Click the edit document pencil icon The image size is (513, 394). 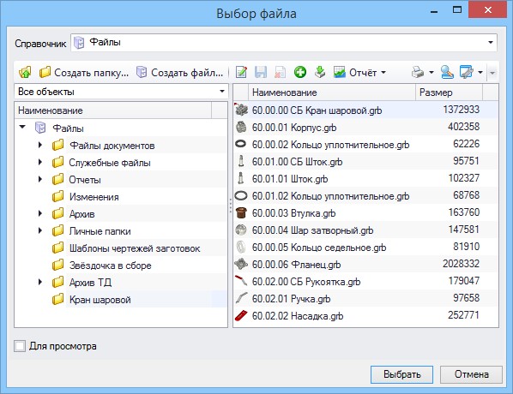click(241, 72)
